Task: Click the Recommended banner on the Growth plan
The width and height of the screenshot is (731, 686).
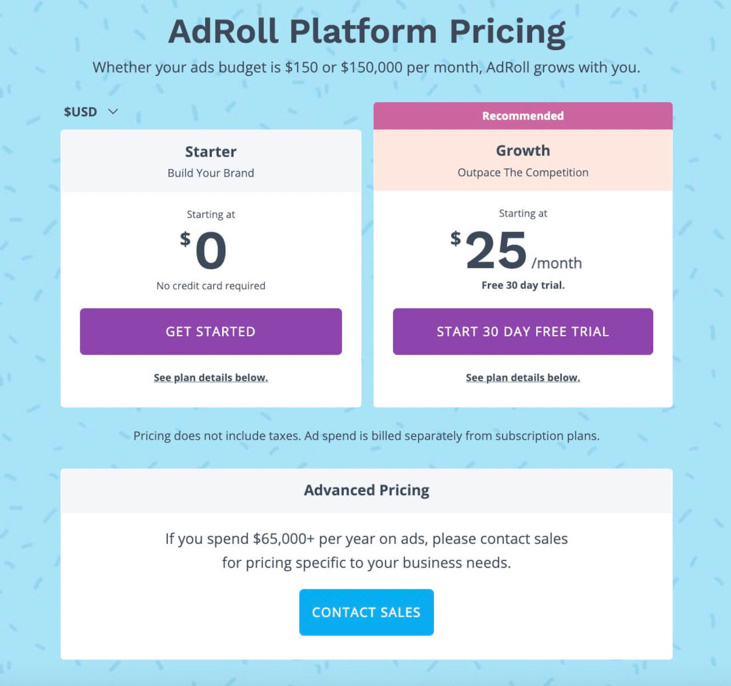Action: tap(523, 116)
